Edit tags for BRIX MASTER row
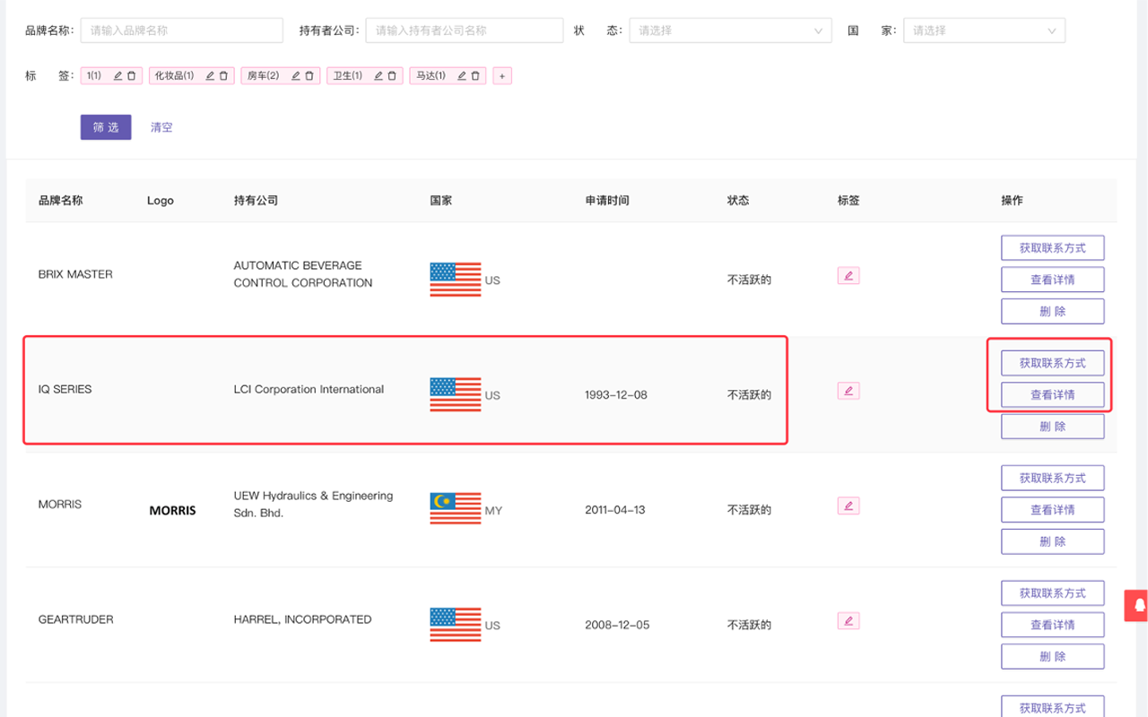Viewport: 1148px width, 717px height. (x=848, y=275)
